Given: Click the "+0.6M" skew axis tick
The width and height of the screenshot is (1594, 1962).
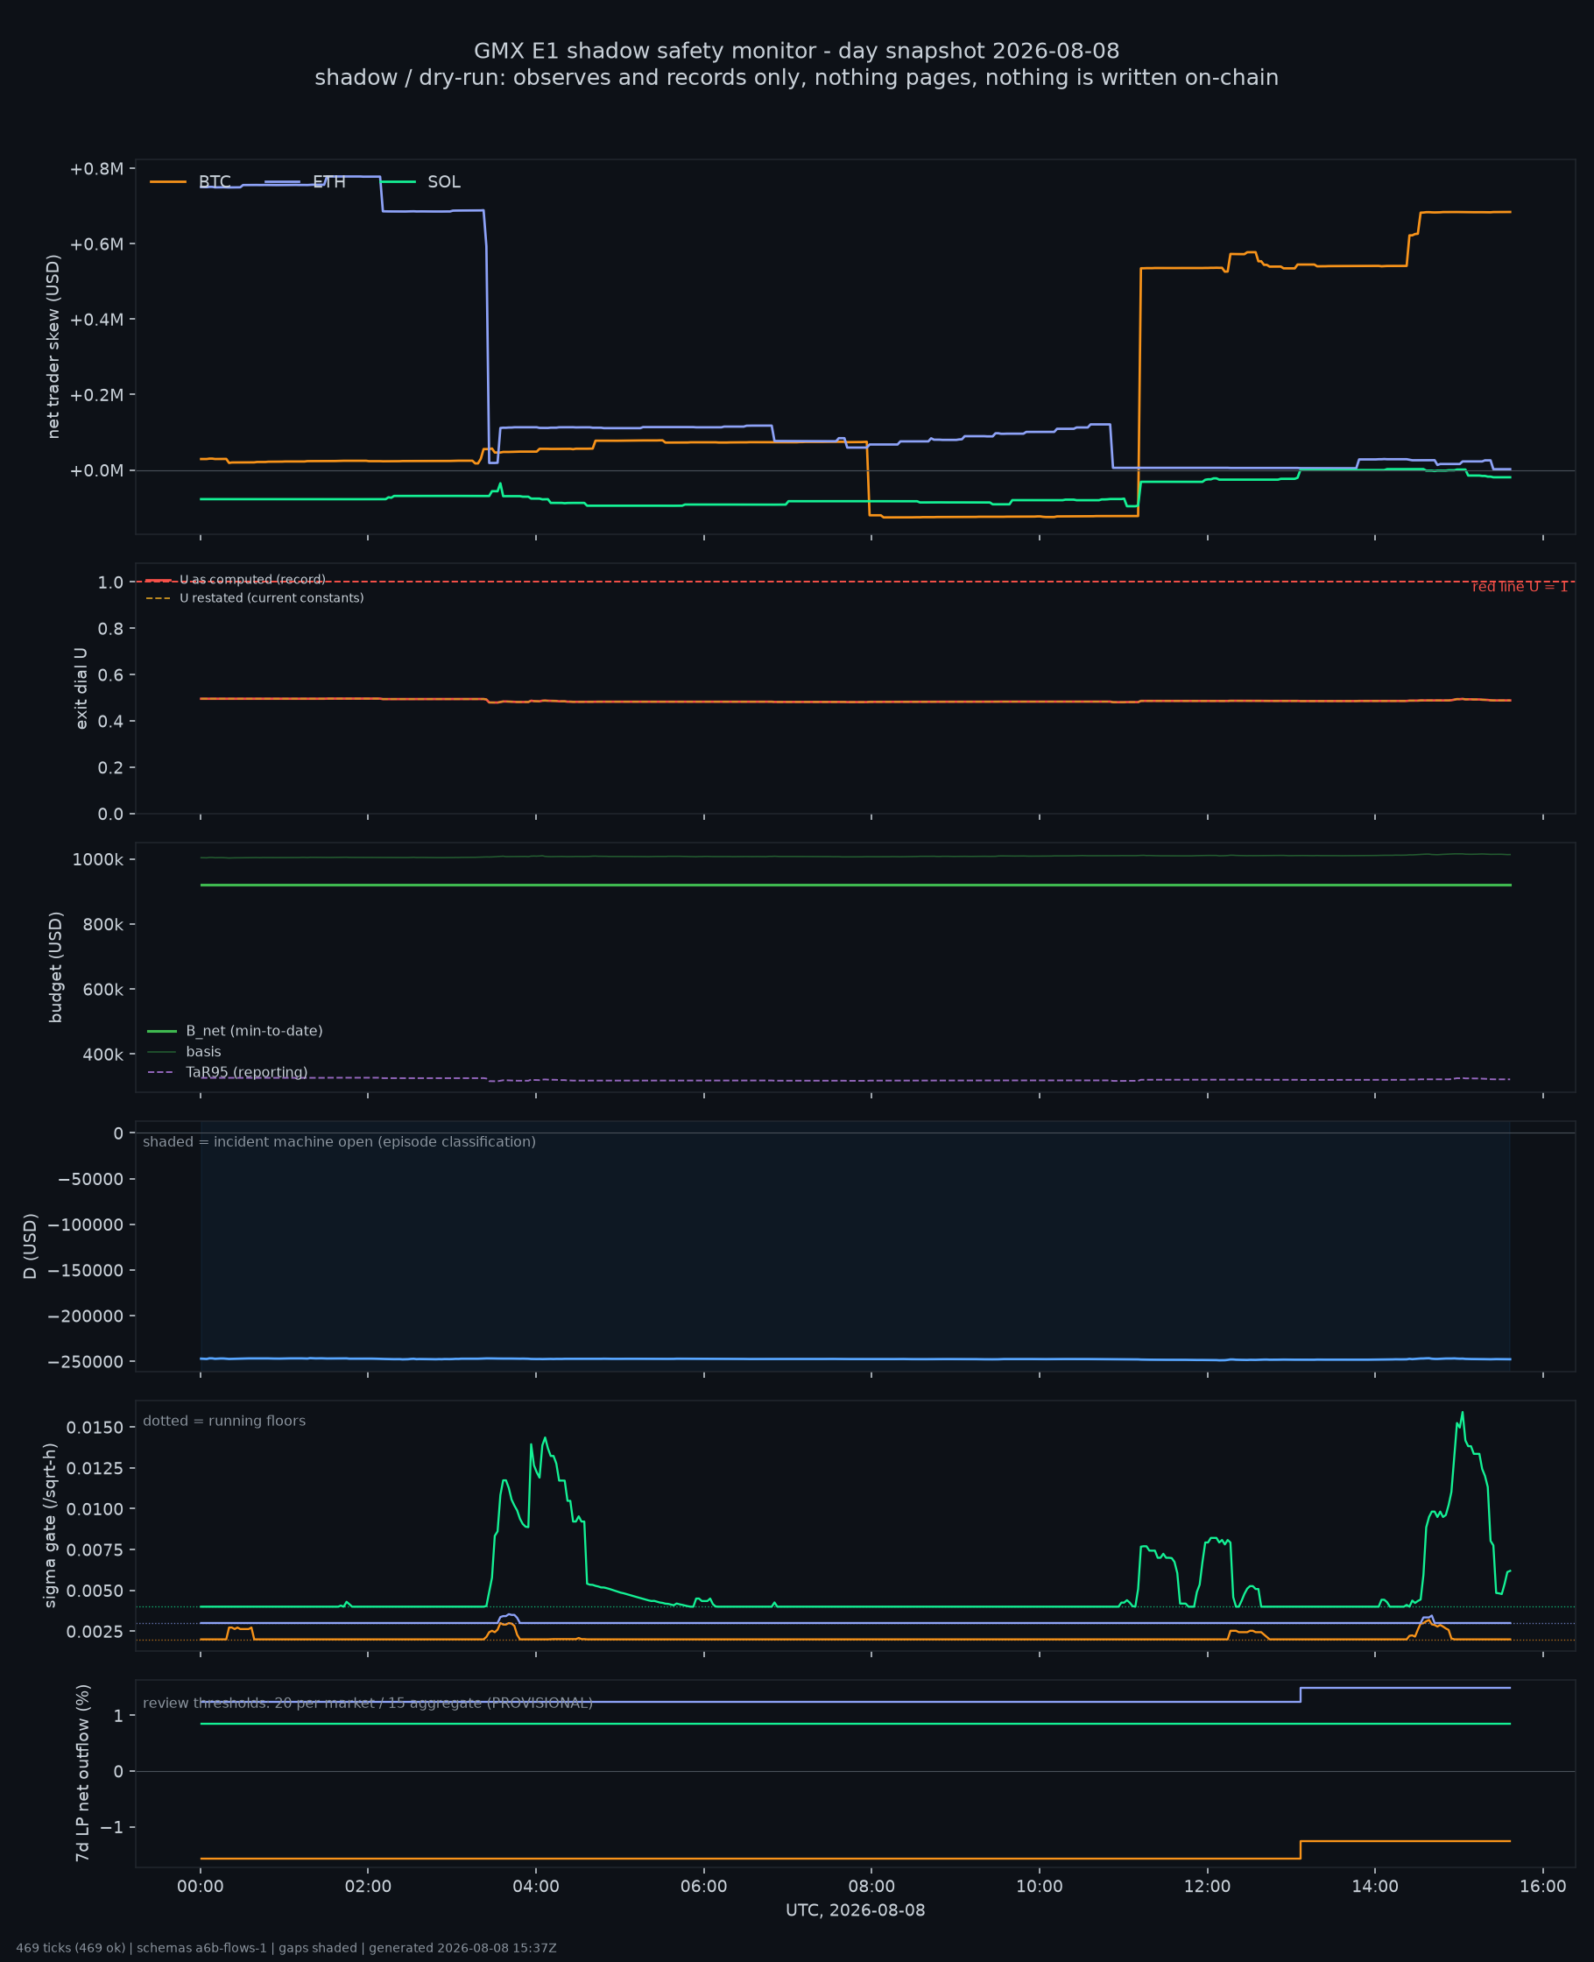Looking at the screenshot, I should 96,244.
